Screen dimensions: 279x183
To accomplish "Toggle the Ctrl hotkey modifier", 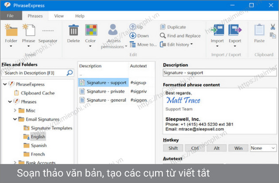I will tap(194, 148).
